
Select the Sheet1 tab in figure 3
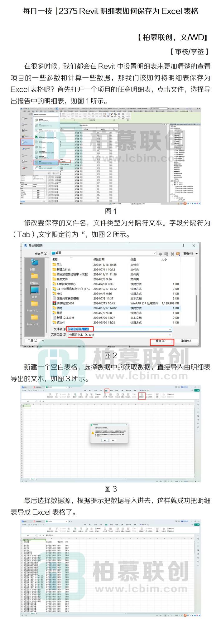[x=32, y=479]
